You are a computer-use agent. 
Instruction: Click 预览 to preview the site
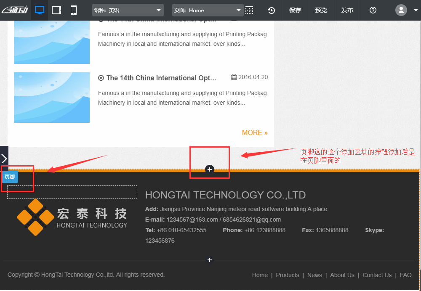pos(321,10)
